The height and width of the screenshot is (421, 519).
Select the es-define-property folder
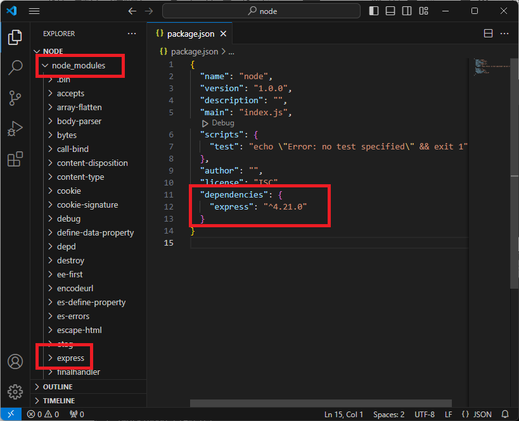point(91,302)
